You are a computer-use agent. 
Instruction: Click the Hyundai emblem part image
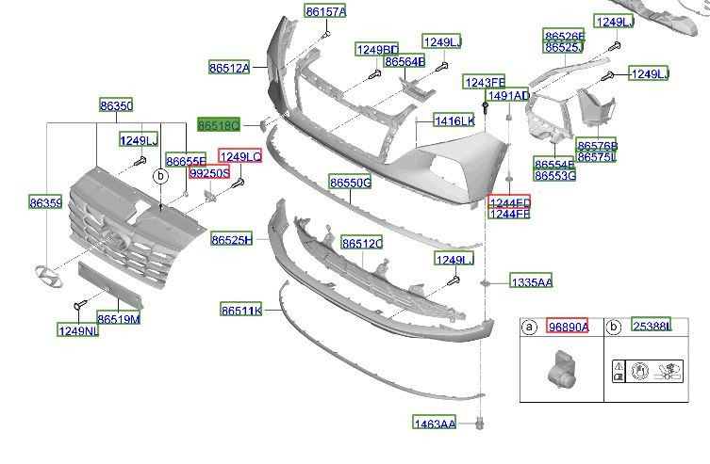pos(44,274)
